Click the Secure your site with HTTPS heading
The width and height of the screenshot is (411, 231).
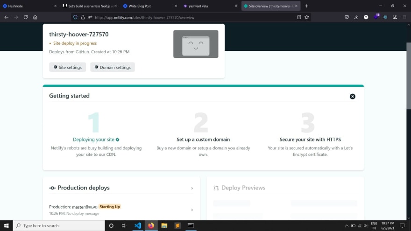tap(310, 140)
